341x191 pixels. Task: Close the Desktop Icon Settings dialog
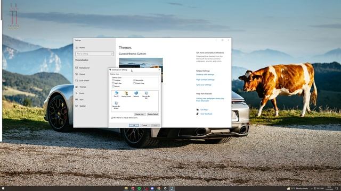(159, 70)
